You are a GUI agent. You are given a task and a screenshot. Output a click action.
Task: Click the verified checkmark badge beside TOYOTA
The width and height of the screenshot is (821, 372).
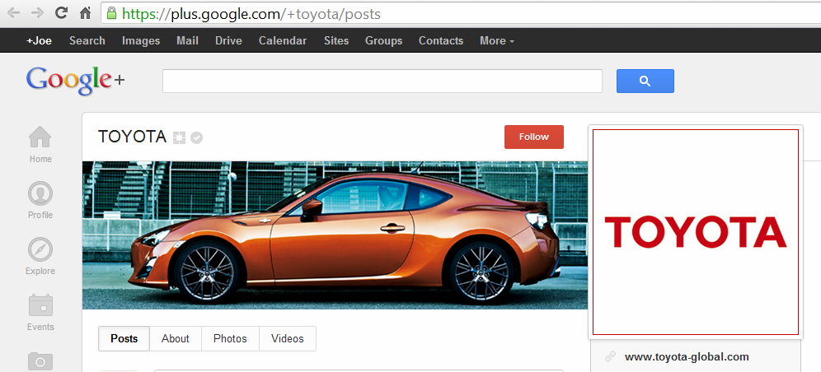(x=196, y=137)
